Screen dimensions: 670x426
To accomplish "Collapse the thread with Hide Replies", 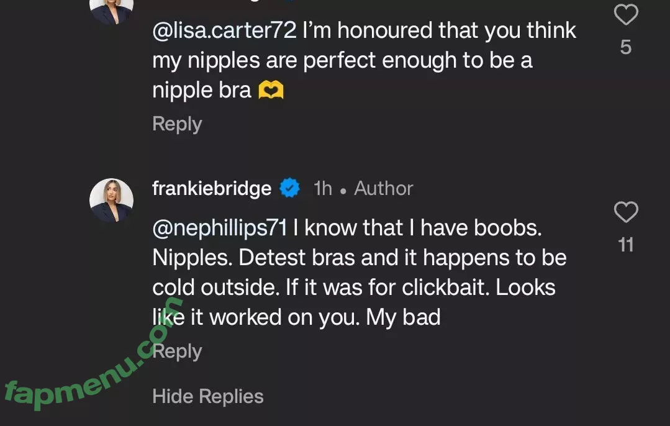I will click(x=208, y=396).
